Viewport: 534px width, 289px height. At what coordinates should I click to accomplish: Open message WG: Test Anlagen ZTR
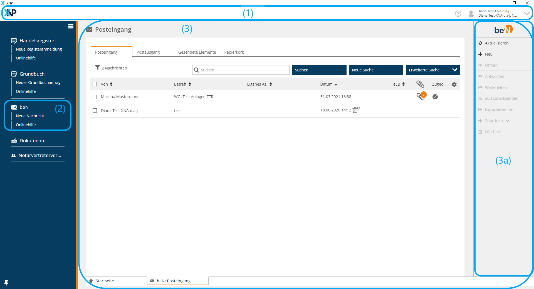[194, 97]
